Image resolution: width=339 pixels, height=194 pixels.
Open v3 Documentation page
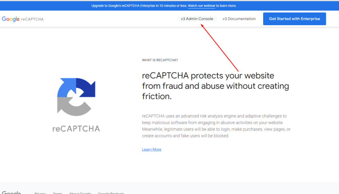239,19
